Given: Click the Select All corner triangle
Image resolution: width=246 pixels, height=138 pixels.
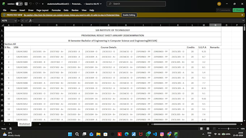Looking at the screenshot, I should coord(3,25).
